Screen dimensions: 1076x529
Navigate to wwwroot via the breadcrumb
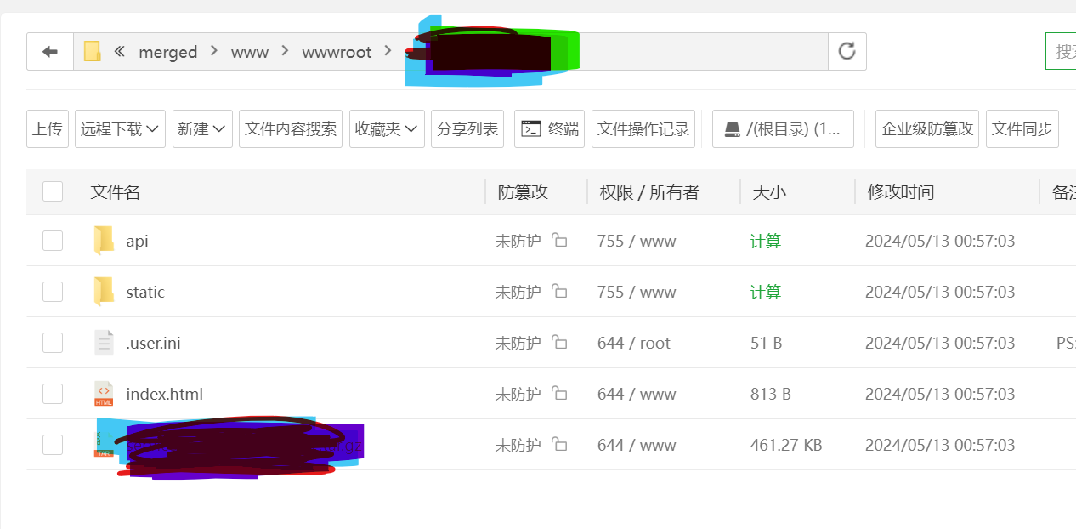pos(337,51)
